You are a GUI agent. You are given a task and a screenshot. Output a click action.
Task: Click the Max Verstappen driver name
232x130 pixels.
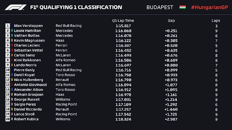[x=28, y=26]
